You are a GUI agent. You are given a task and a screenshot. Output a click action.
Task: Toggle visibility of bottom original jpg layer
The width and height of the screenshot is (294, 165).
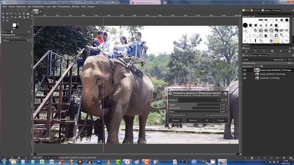point(245,78)
